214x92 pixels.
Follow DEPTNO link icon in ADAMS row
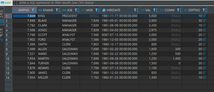(204, 68)
